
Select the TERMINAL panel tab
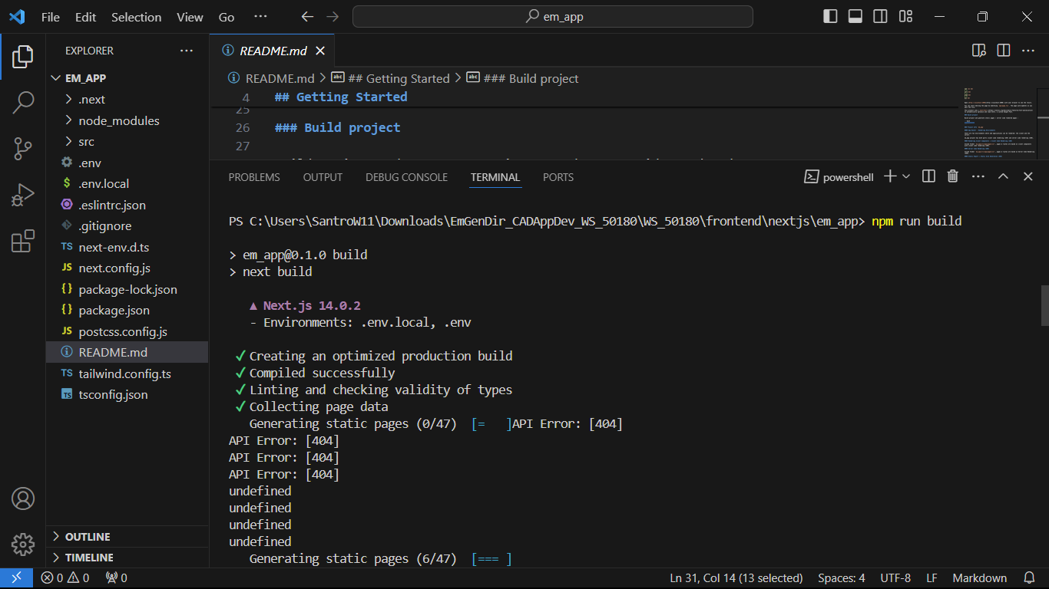pyautogui.click(x=495, y=177)
